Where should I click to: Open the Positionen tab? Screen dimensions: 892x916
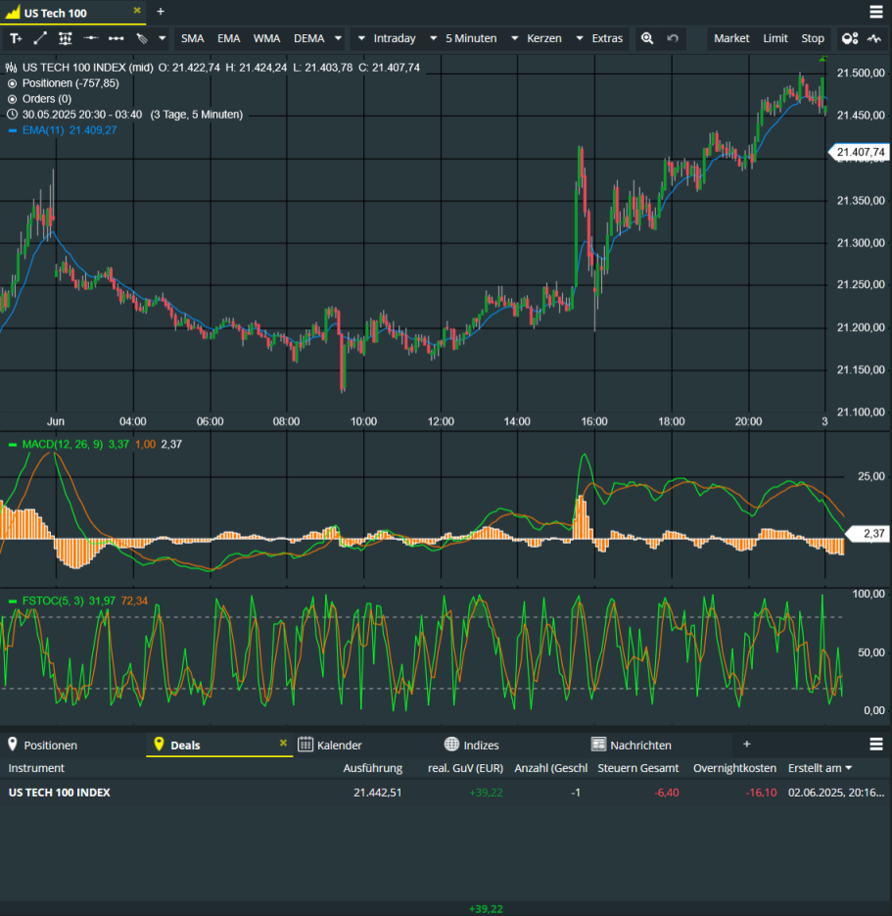(50, 746)
